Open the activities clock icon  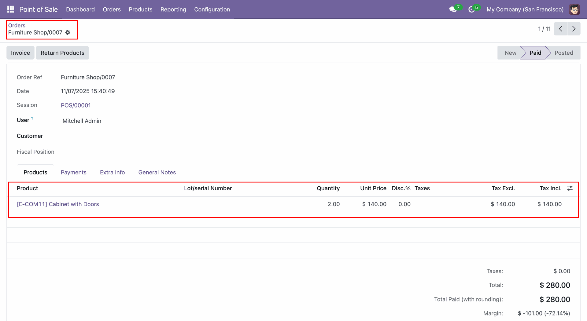tap(471, 9)
